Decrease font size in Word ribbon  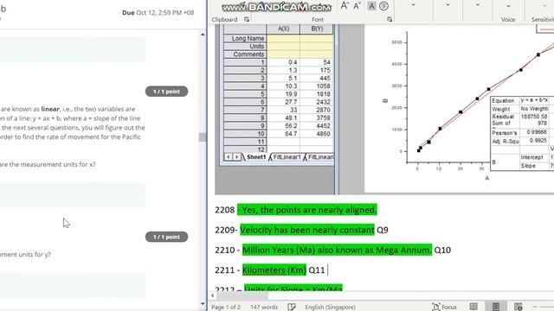pos(357,6)
